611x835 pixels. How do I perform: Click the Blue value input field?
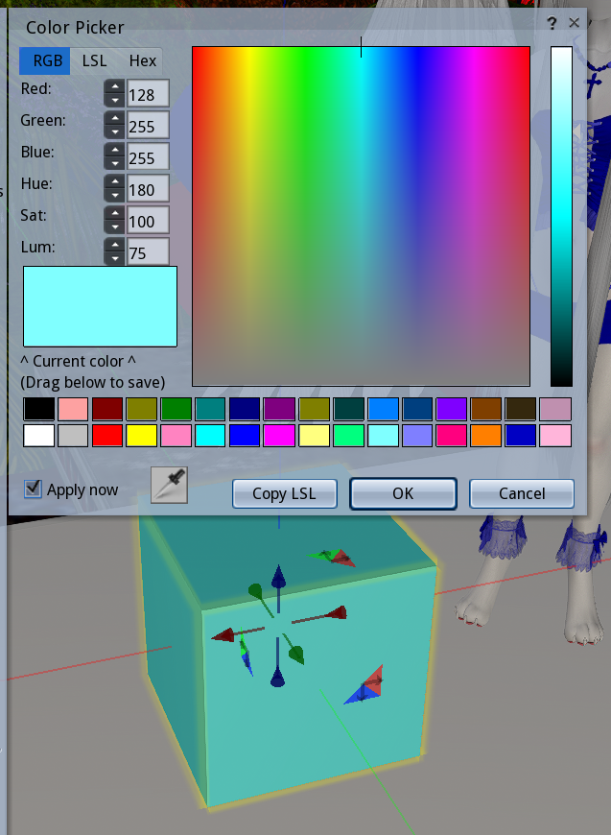148,157
